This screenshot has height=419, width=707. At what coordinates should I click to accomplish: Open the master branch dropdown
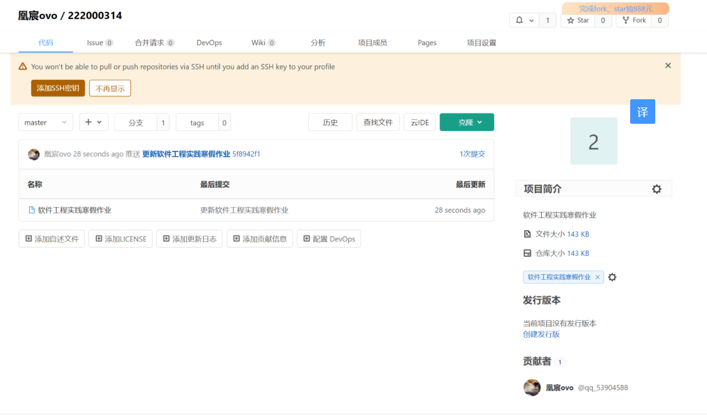pos(46,122)
